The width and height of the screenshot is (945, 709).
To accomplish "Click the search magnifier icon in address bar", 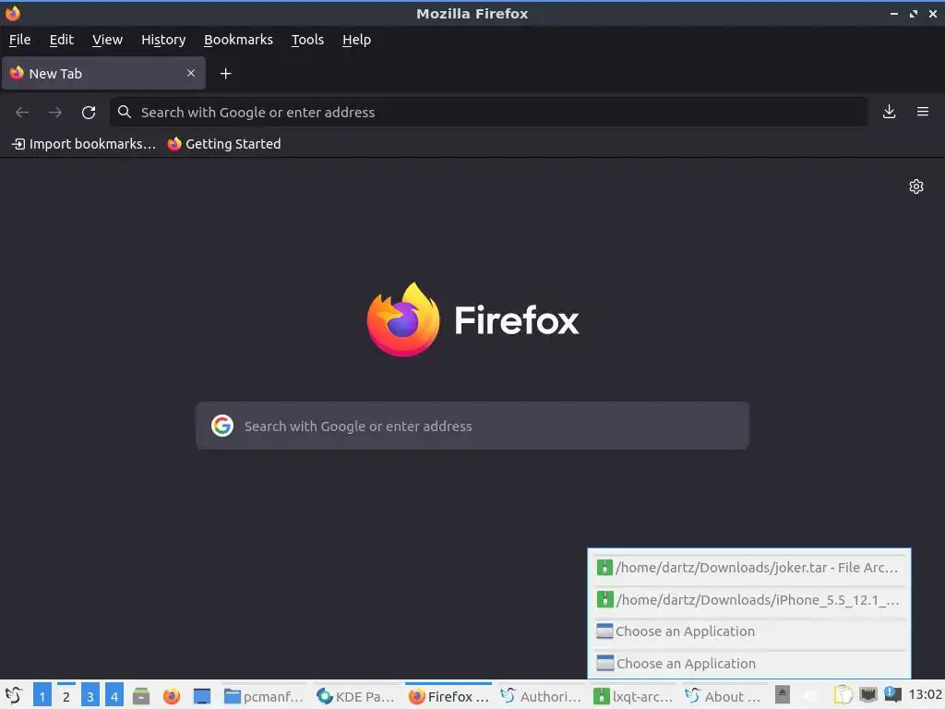I will [x=125, y=112].
